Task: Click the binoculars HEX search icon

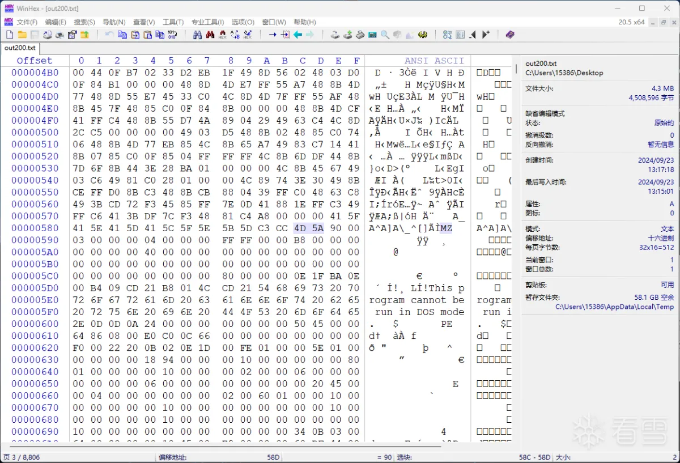Action: (x=222, y=35)
